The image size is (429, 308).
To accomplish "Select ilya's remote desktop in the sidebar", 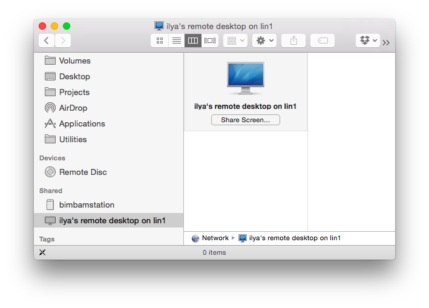I will click(108, 220).
